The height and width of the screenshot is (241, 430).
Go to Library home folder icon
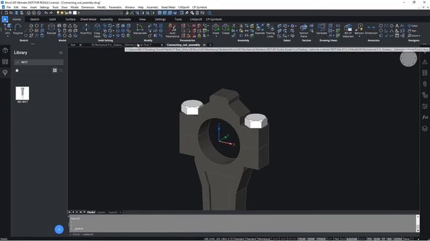(17, 70)
